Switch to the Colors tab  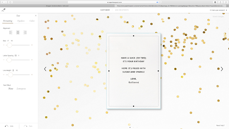[32, 21]
